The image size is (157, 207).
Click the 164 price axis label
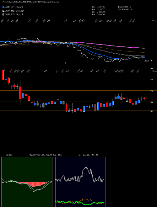tap(151, 102)
